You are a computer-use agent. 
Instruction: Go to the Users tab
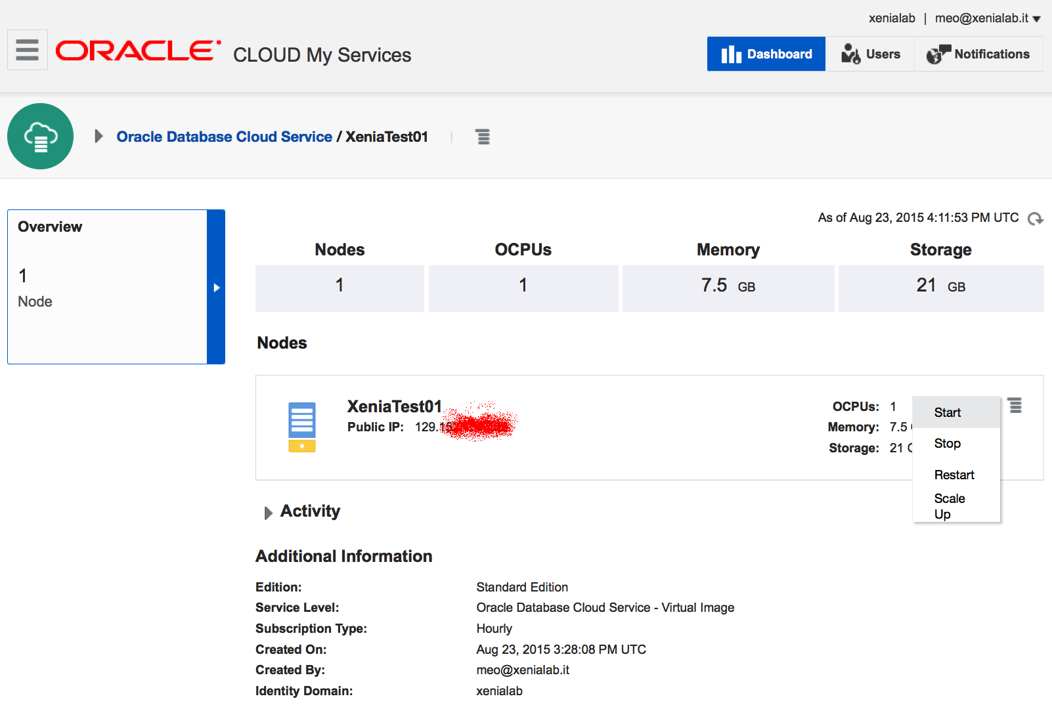(x=871, y=54)
